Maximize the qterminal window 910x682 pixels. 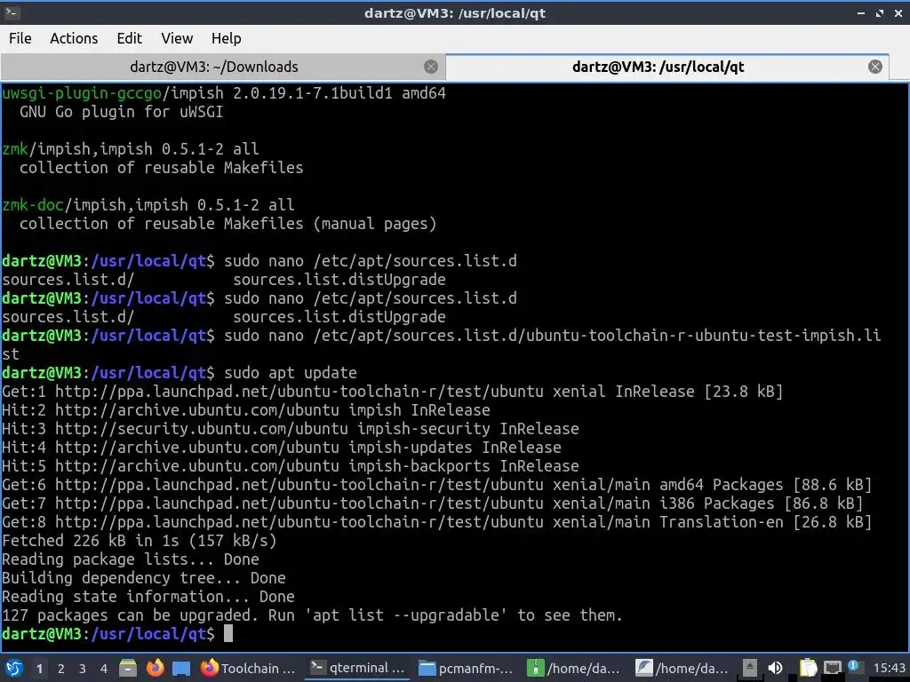coord(880,12)
